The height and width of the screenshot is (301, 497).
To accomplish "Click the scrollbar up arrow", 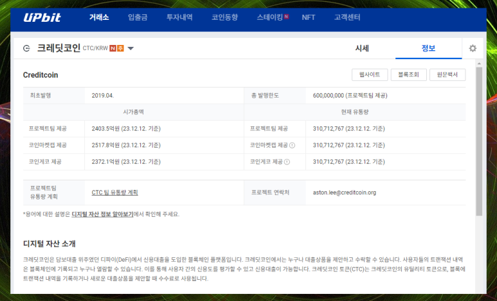I will pyautogui.click(x=479, y=64).
